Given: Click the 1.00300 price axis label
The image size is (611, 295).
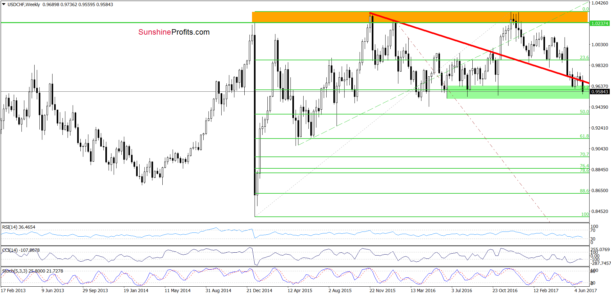Looking at the screenshot, I should click(599, 45).
